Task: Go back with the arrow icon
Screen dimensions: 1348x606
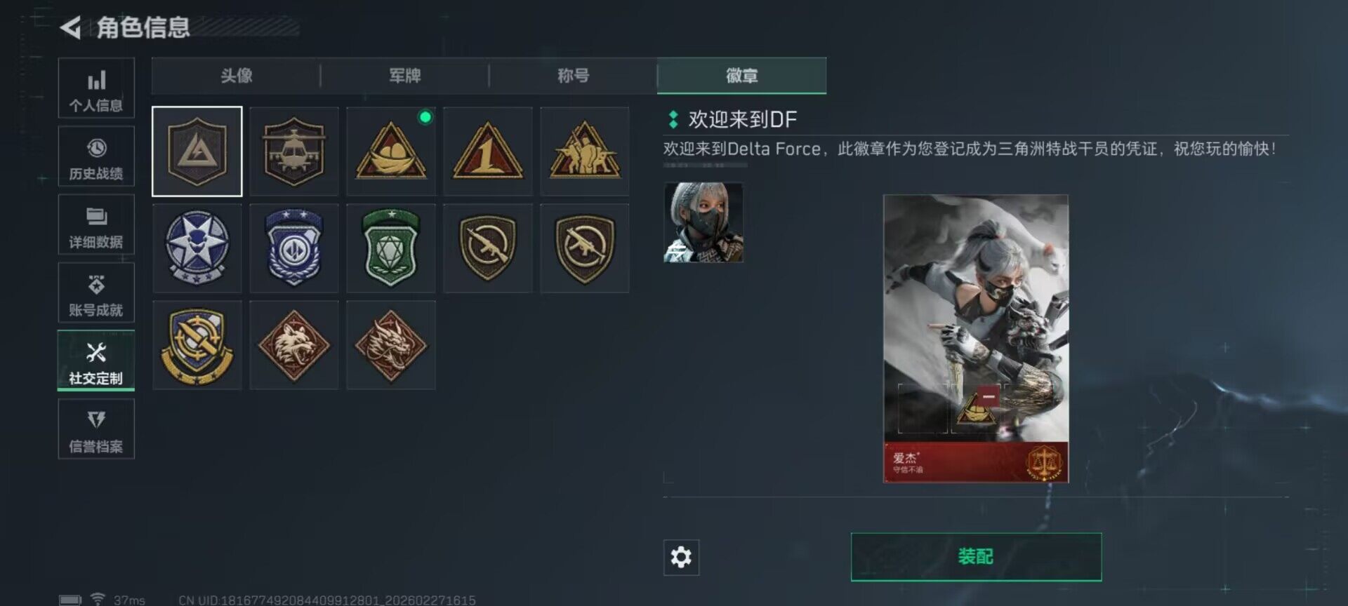Action: pos(70,27)
